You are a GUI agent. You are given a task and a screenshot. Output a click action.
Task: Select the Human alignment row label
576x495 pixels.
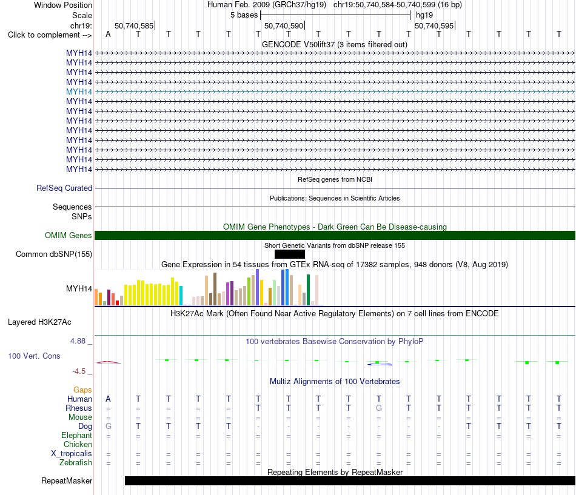pyautogui.click(x=79, y=399)
